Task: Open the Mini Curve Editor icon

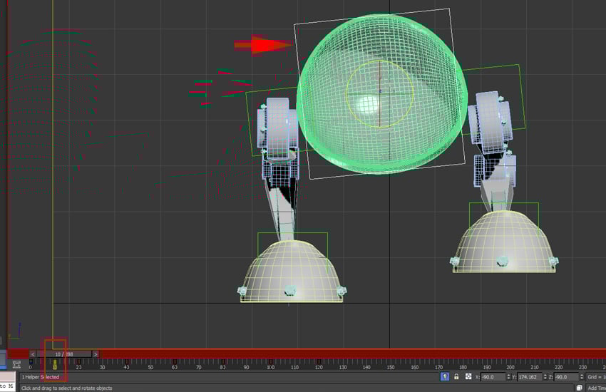Action: pos(16,365)
